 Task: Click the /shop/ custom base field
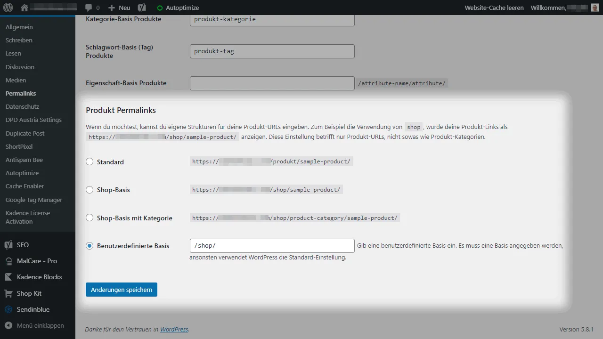click(272, 246)
